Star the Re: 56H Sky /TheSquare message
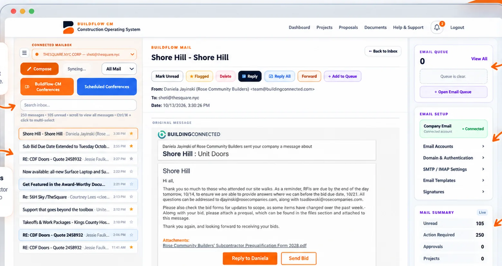 click(x=131, y=197)
